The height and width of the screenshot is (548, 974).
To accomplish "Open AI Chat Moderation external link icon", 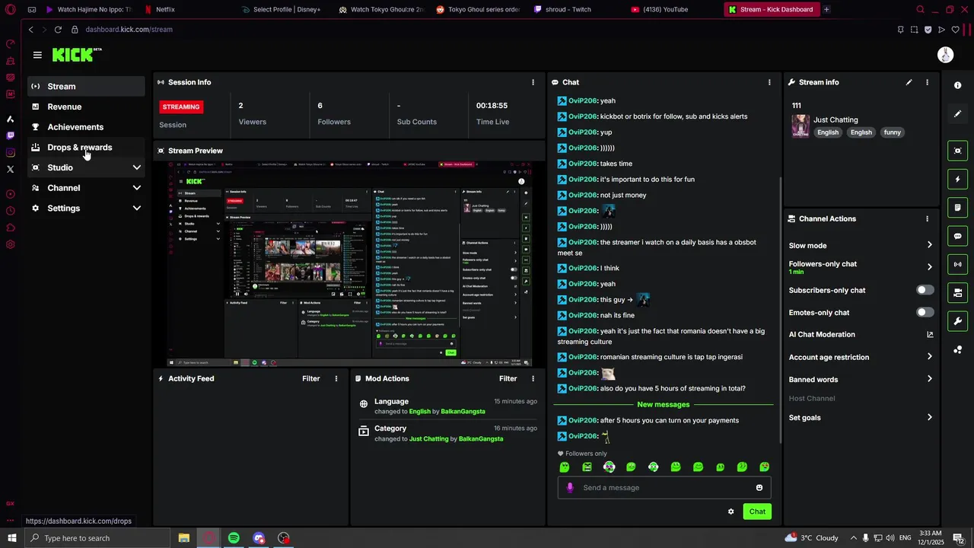I will pyautogui.click(x=930, y=334).
